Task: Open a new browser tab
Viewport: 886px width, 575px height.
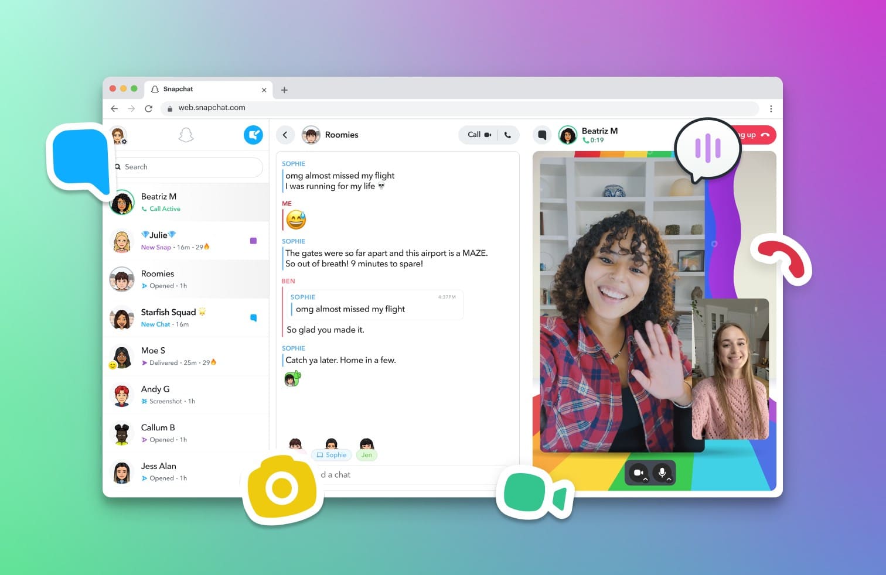Action: pos(284,90)
